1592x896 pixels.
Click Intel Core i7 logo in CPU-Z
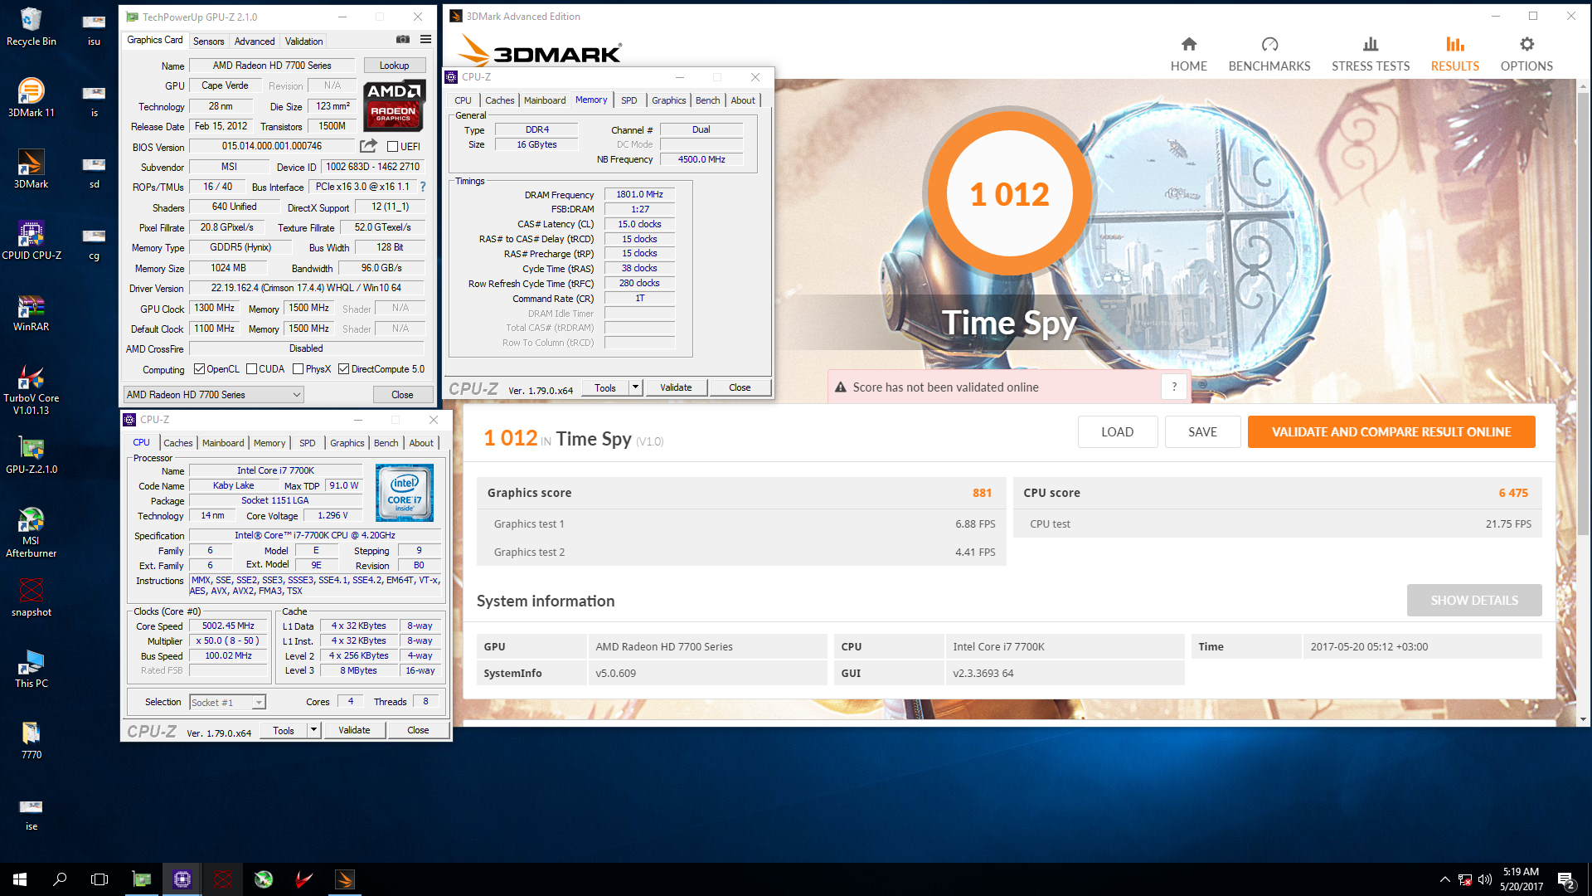(x=404, y=493)
